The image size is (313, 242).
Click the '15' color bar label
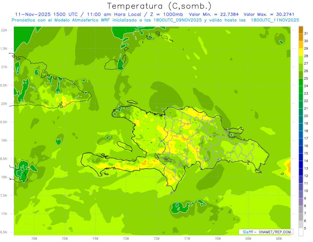(x=306, y=153)
